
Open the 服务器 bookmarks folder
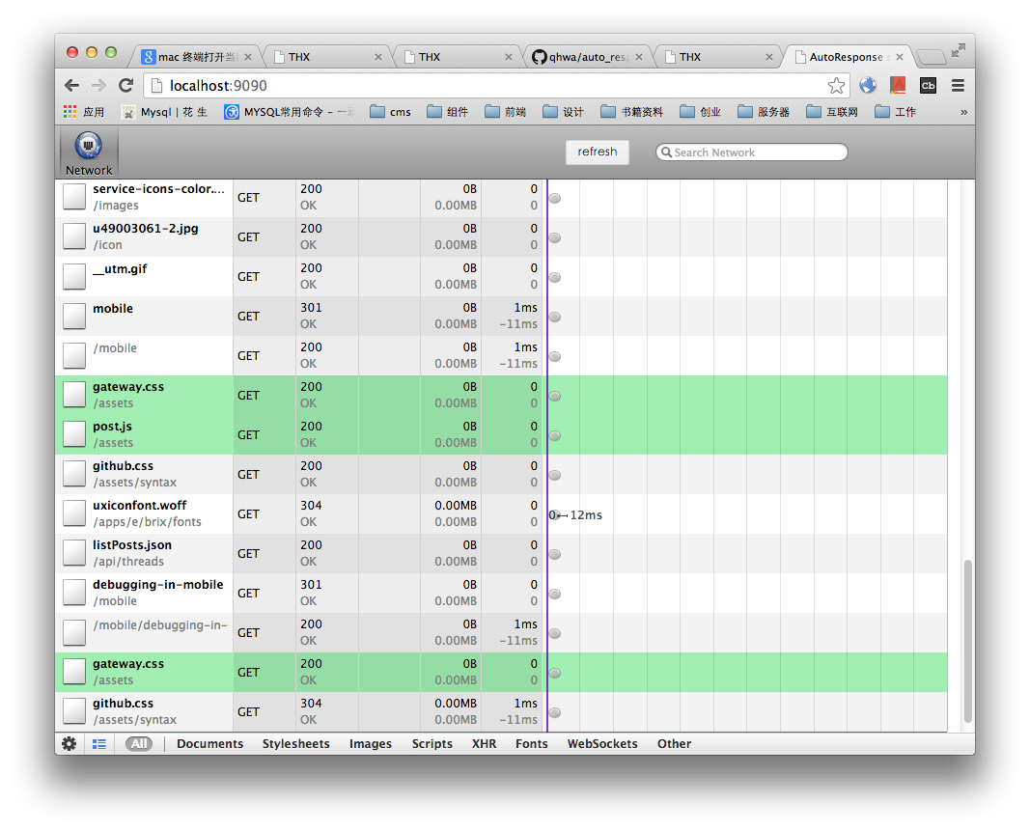(x=764, y=112)
